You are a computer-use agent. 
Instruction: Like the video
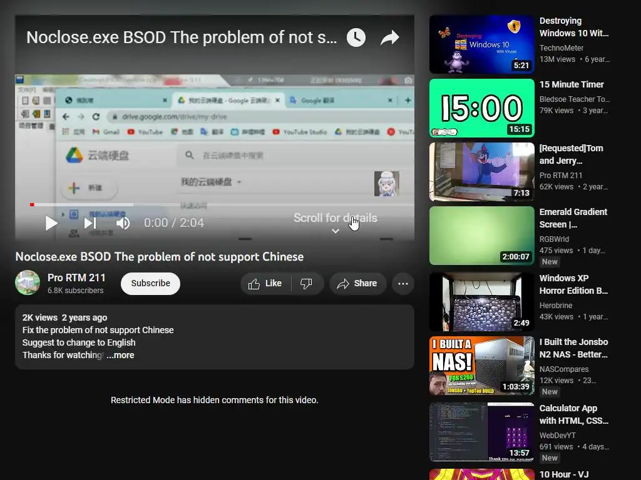pos(265,283)
